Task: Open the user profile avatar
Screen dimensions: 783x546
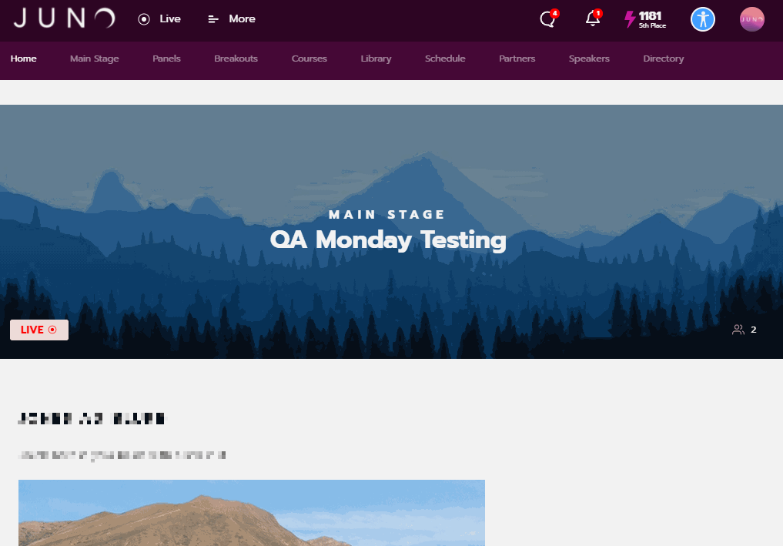Action: 751,19
